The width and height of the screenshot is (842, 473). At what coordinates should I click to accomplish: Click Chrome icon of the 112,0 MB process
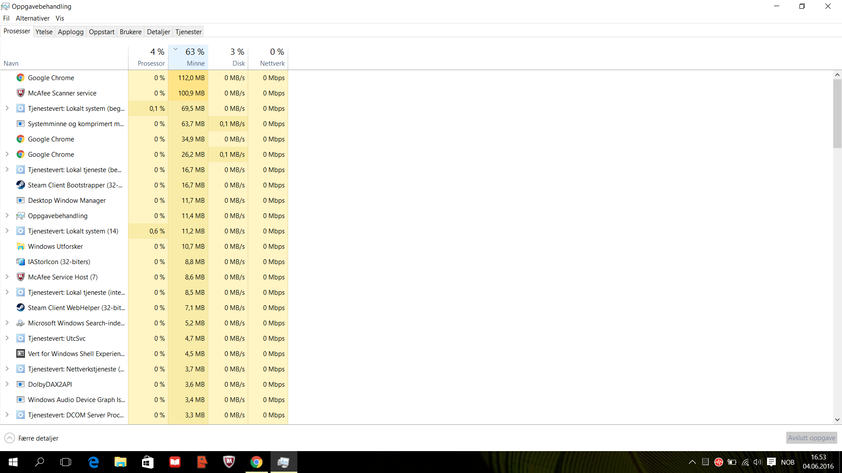(x=21, y=78)
